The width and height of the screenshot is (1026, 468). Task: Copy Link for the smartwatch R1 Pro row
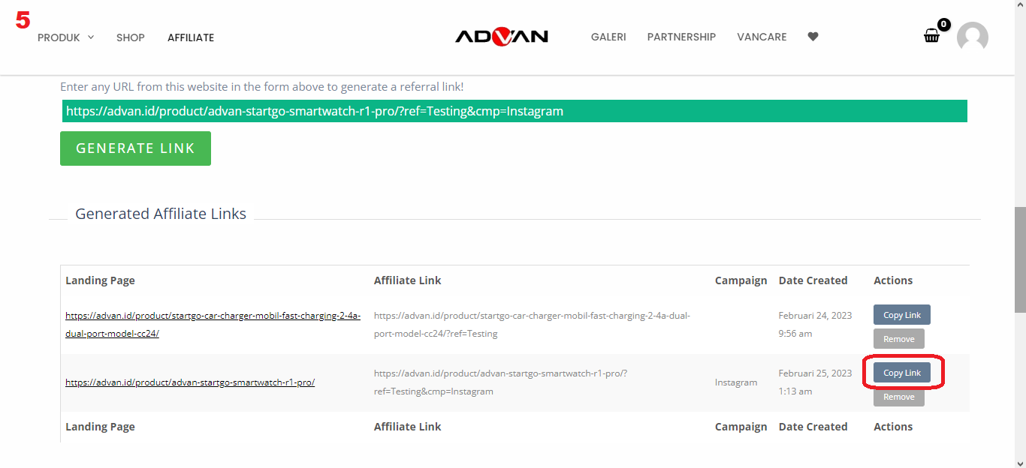point(902,373)
